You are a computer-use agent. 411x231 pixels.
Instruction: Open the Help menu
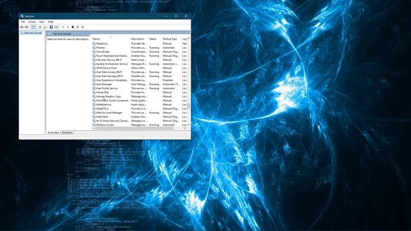51,22
